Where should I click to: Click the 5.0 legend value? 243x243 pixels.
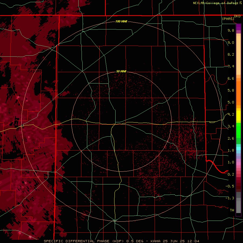pyautogui.click(x=231, y=102)
